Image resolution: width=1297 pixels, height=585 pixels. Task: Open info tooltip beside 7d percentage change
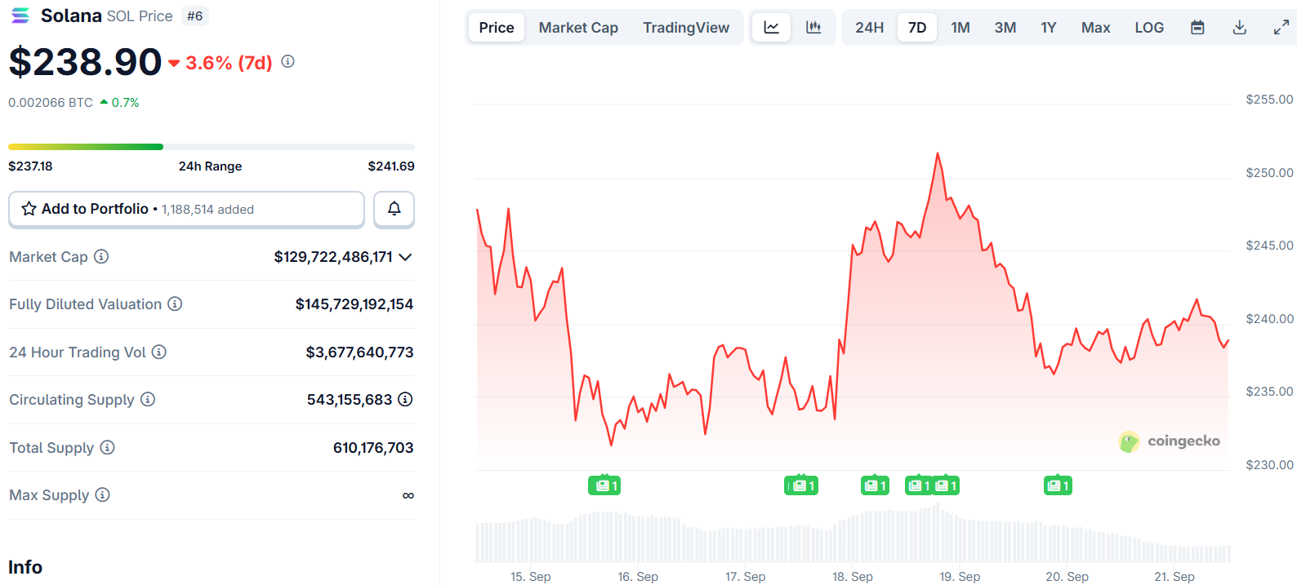click(287, 61)
